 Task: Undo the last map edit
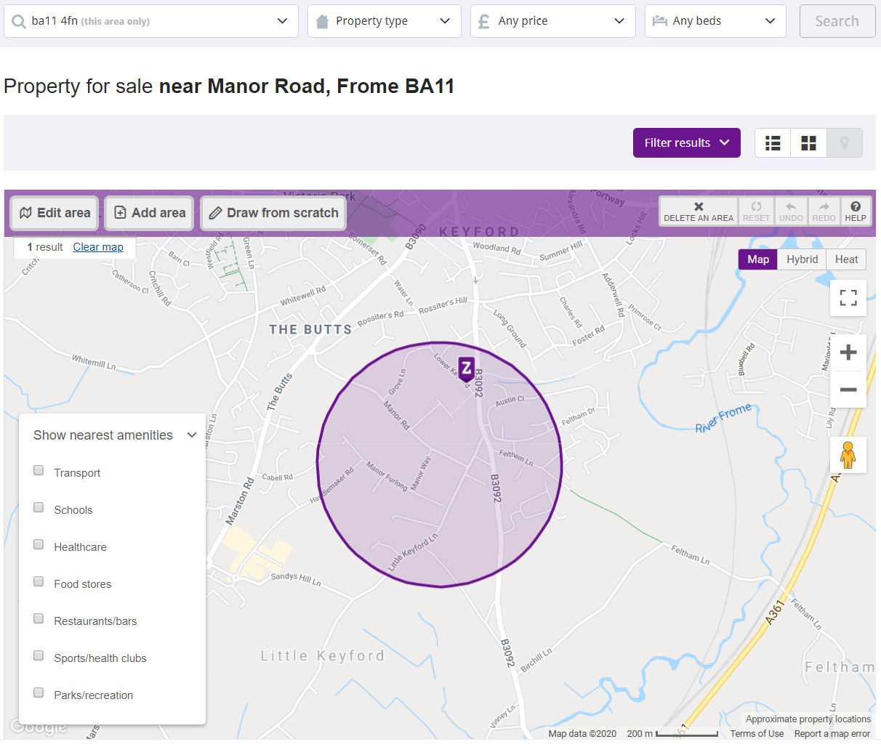pos(791,211)
